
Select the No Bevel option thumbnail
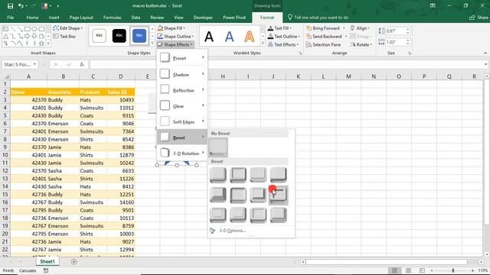click(x=218, y=147)
